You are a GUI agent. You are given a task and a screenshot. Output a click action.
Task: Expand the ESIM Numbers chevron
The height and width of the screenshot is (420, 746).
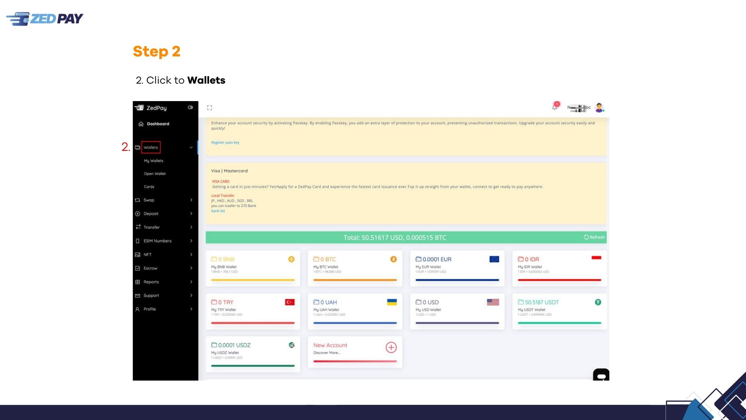(x=191, y=241)
